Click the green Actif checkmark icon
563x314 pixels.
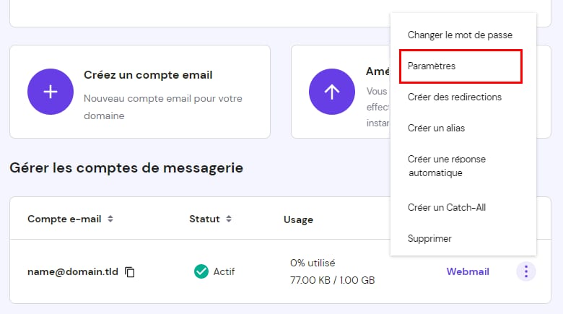[x=201, y=271]
